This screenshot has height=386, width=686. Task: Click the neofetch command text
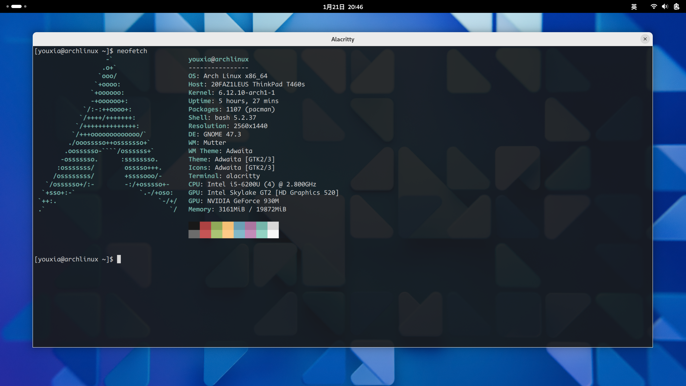click(x=132, y=51)
